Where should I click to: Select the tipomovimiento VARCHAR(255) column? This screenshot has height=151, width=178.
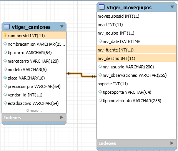[x=136, y=101]
